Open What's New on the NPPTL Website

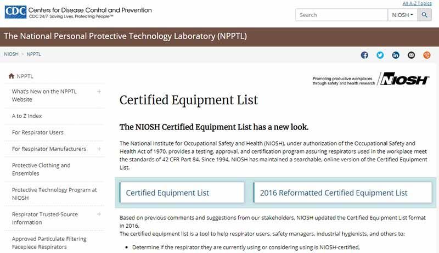44,95
